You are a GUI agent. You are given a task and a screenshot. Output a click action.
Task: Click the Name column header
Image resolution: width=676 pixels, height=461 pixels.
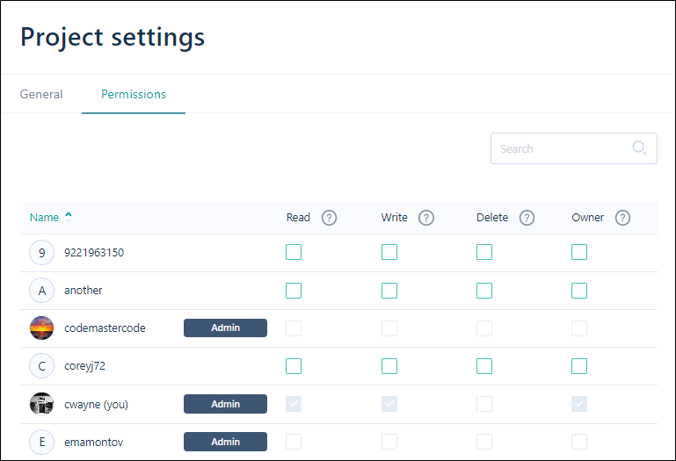(44, 218)
